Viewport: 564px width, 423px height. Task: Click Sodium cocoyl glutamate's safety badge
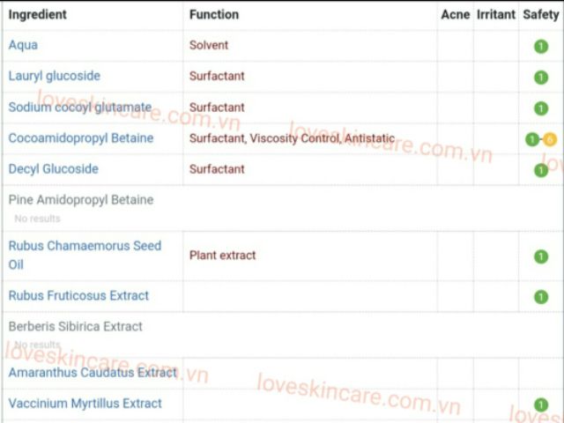point(540,108)
